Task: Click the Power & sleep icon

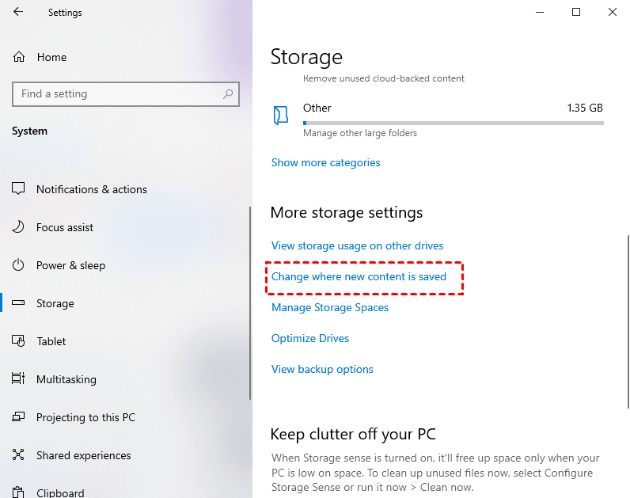Action: tap(18, 265)
